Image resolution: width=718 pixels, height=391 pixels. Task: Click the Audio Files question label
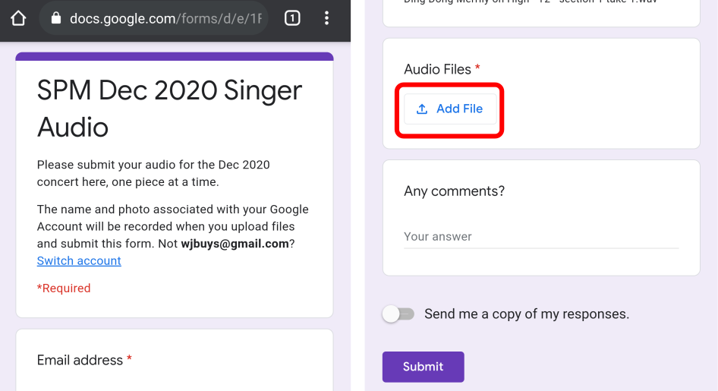[x=437, y=69]
